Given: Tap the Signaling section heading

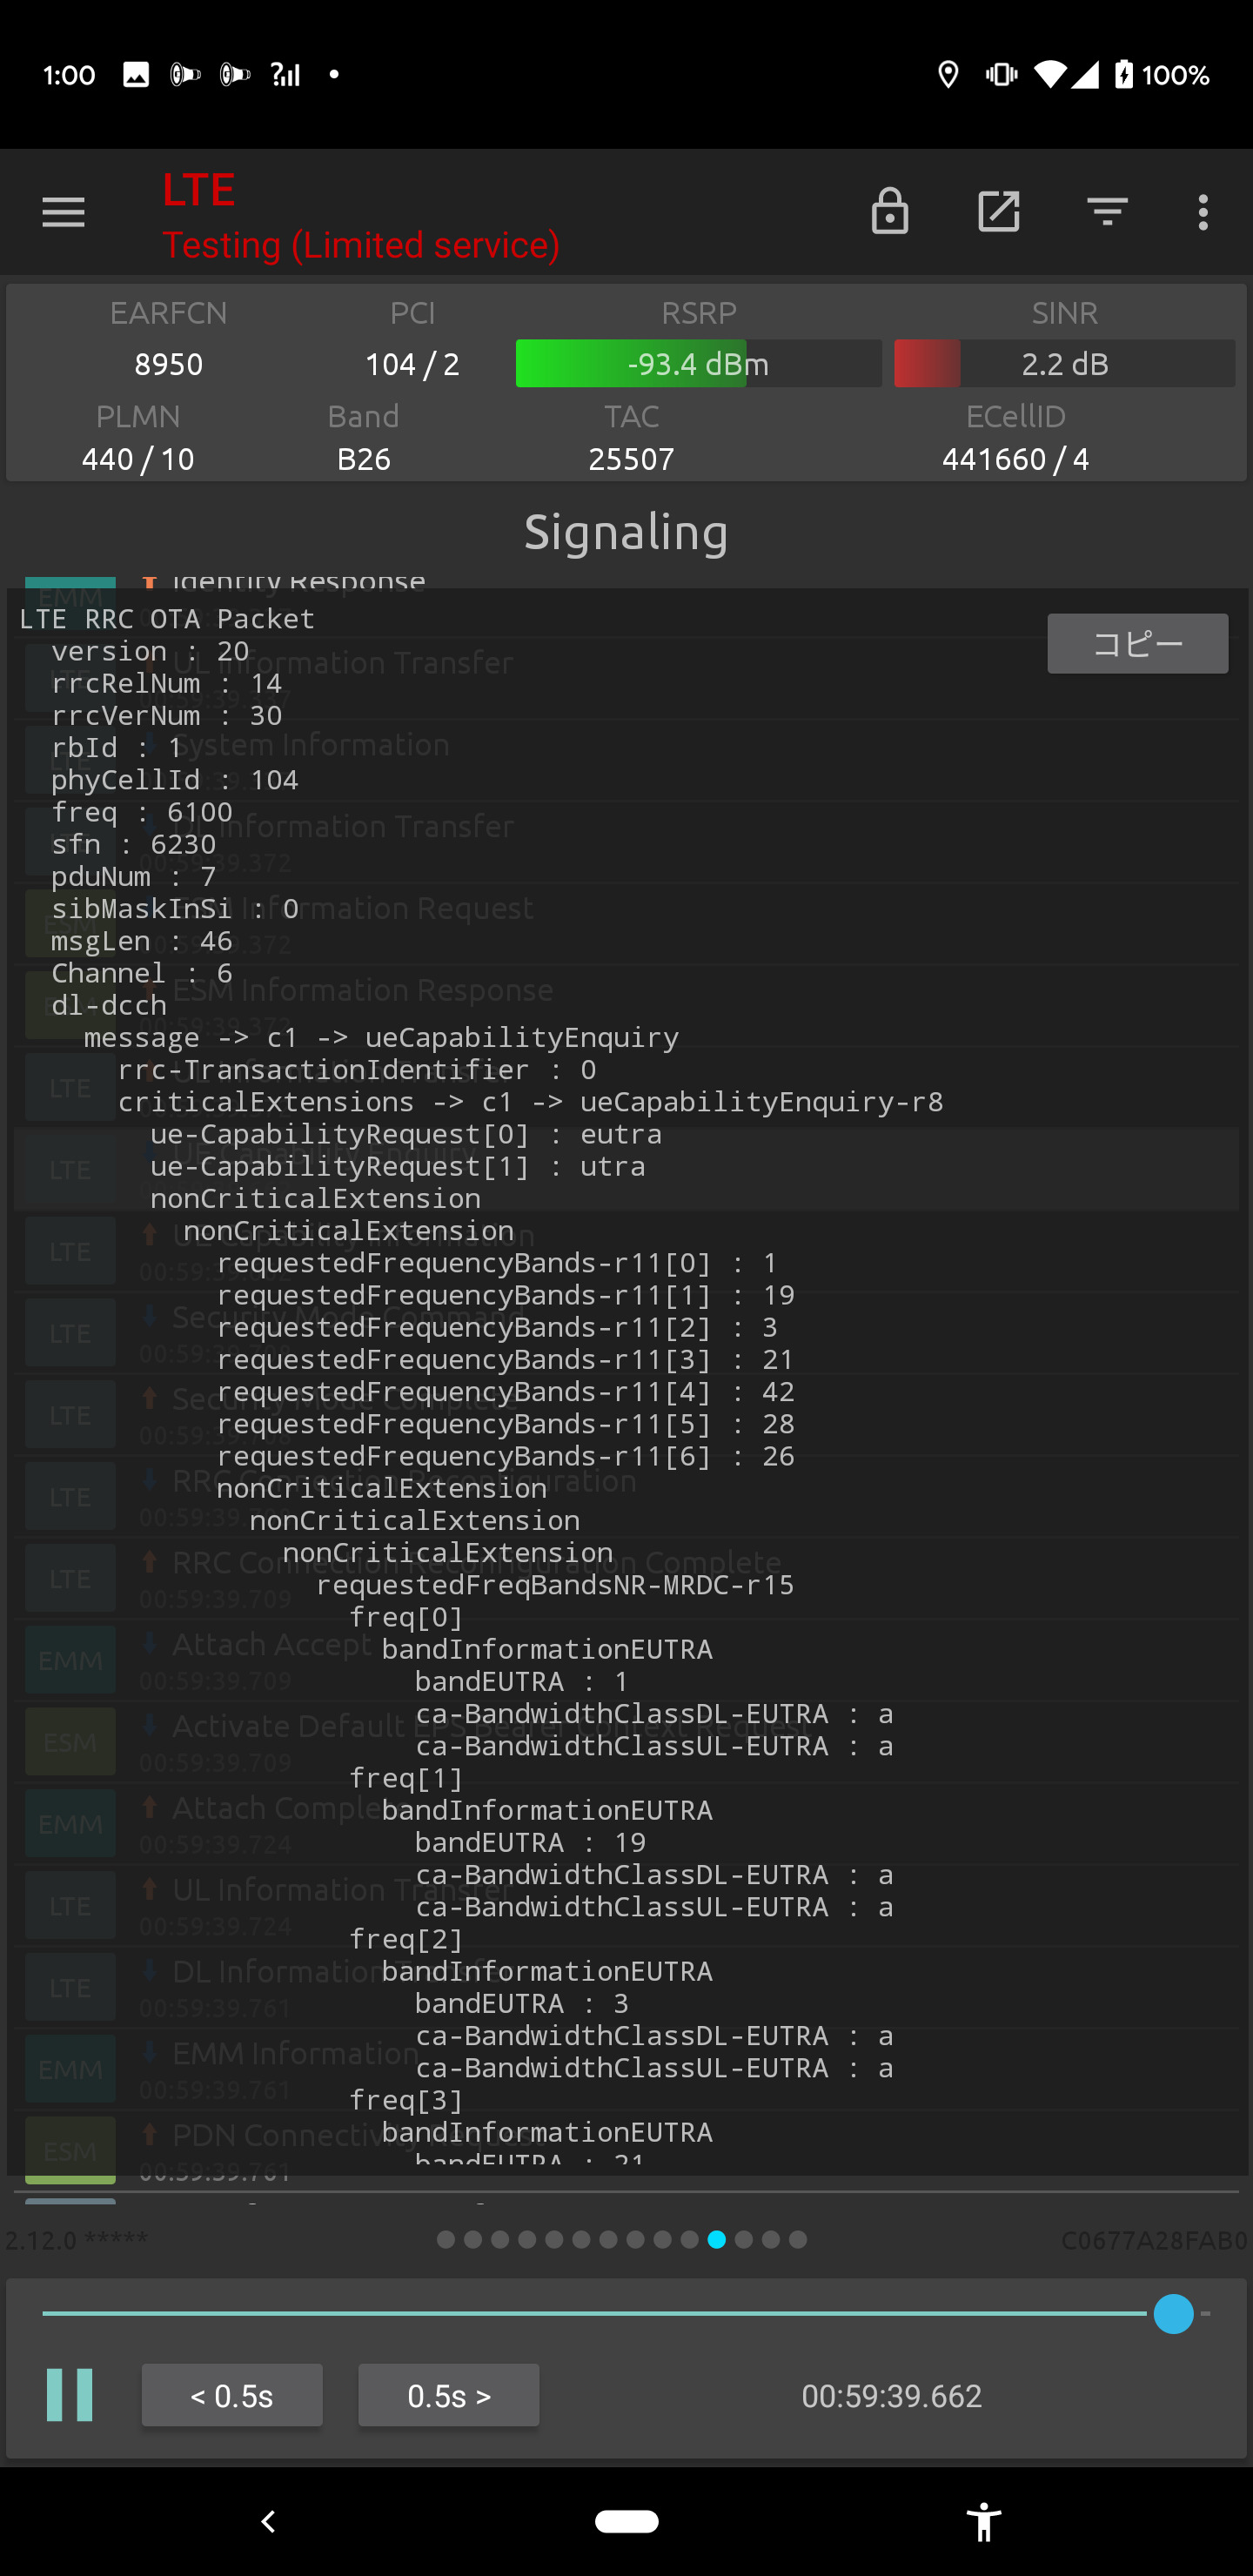Looking at the screenshot, I should pos(626,532).
